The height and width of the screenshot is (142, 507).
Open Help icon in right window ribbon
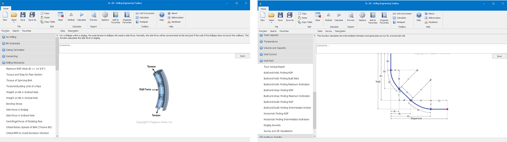(x=418, y=15)
